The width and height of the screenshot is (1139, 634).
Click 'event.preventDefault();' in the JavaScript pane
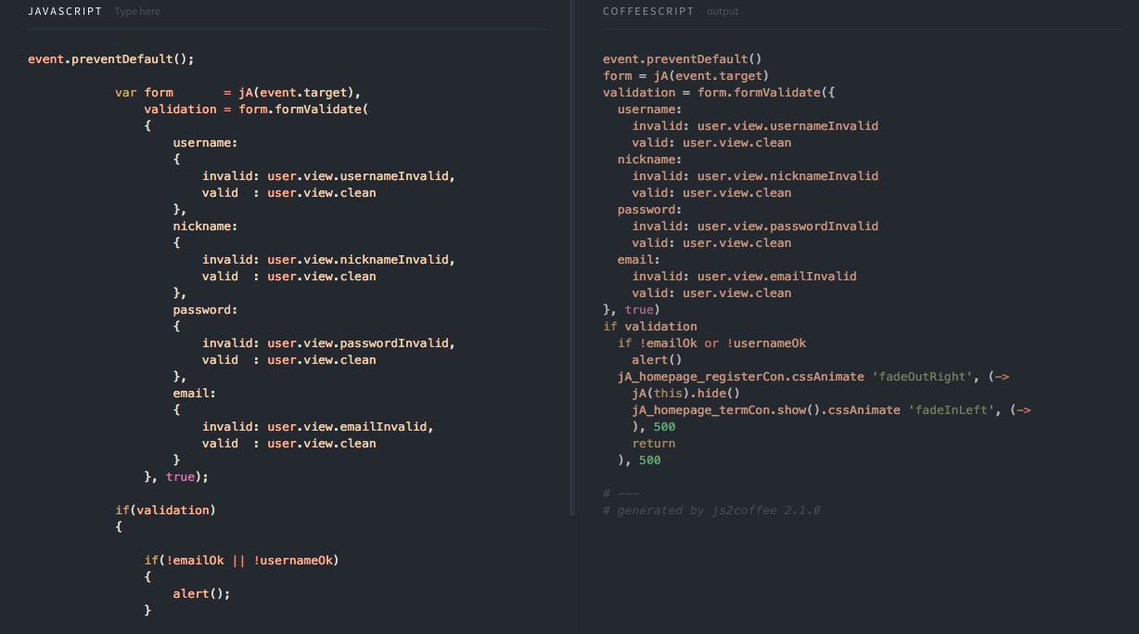coord(111,59)
